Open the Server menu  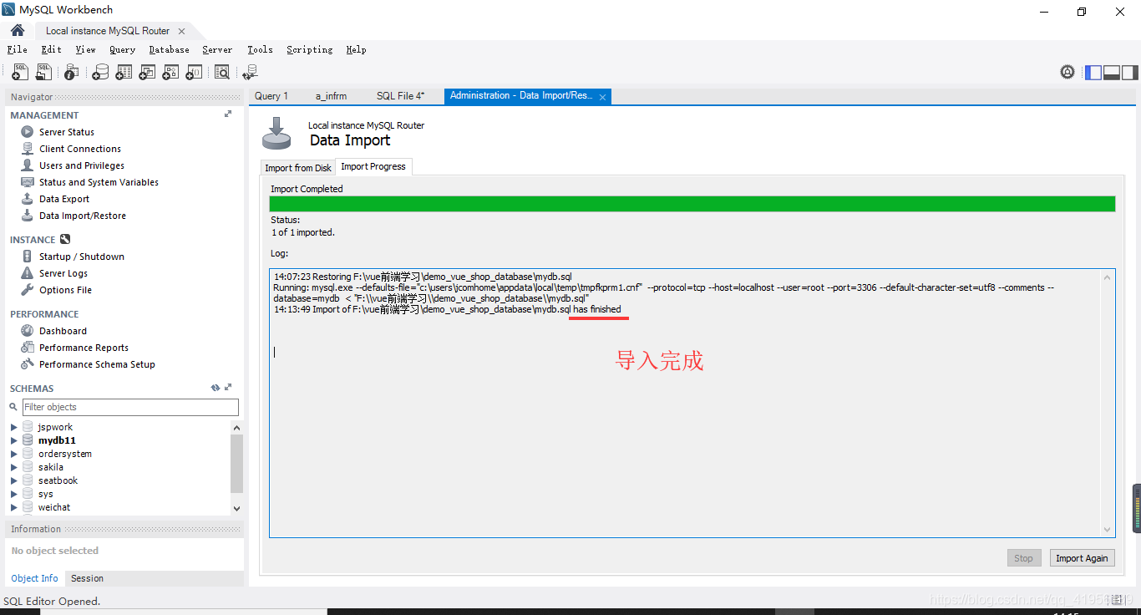(x=217, y=49)
